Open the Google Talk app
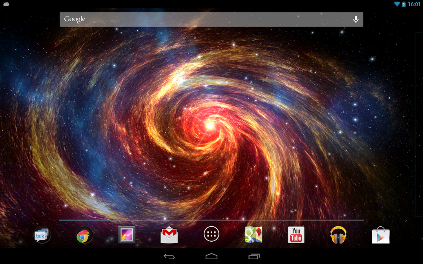The image size is (423, 264). click(x=42, y=235)
